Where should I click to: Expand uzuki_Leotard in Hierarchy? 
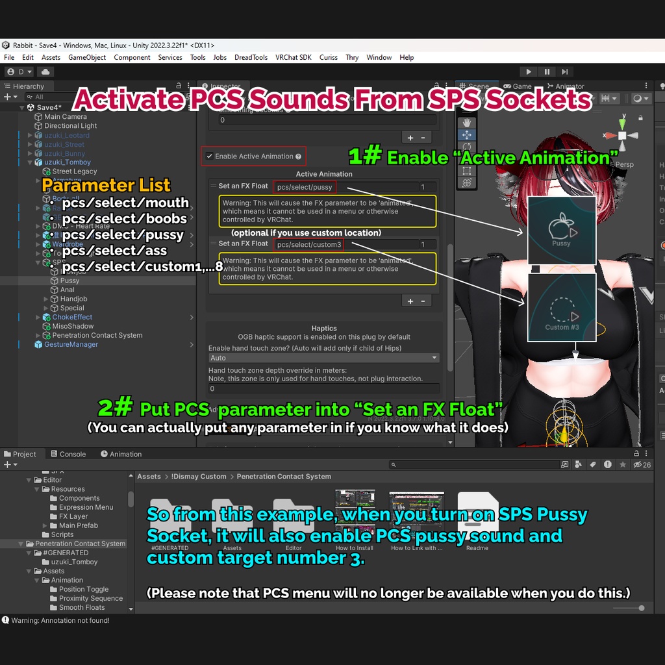click(x=30, y=135)
